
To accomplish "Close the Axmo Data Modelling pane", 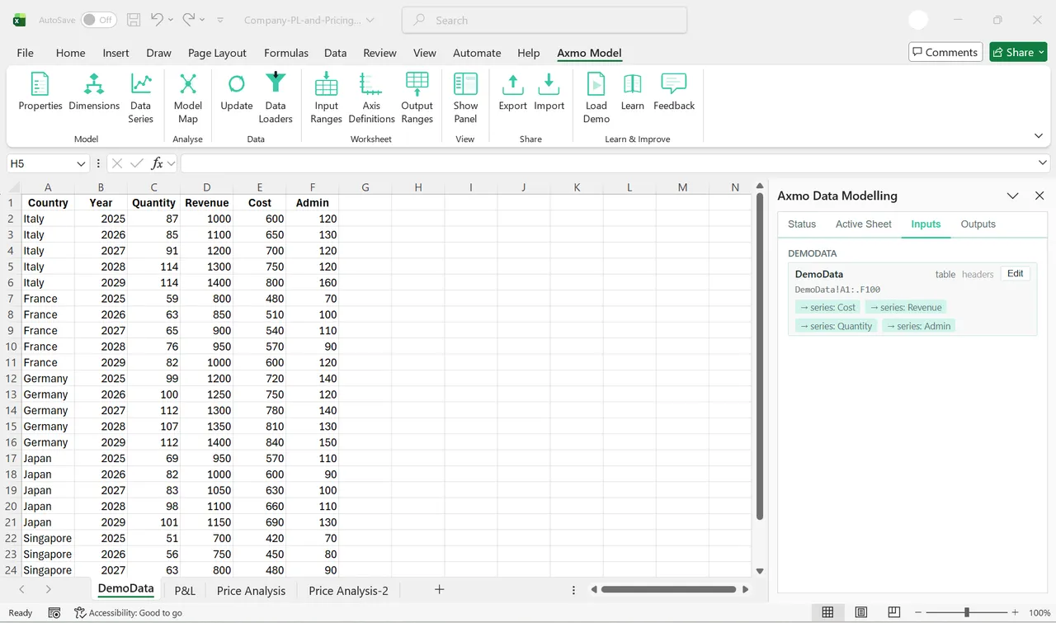I will coord(1039,196).
